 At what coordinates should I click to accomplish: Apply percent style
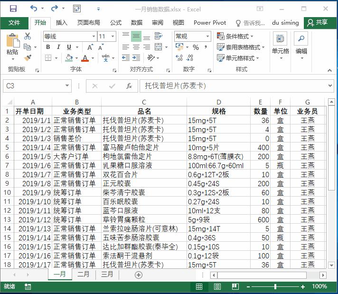point(196,47)
